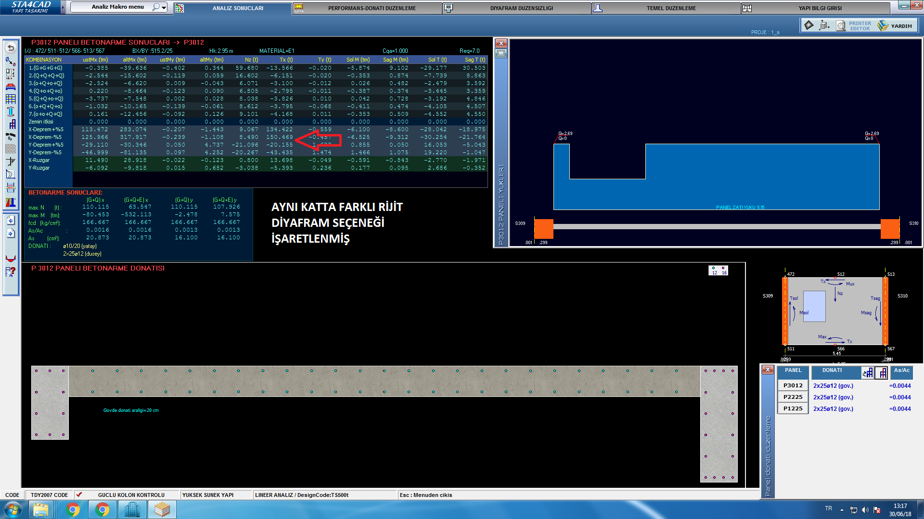Click the Nz (t) column header
The height and width of the screenshot is (519, 924).
pyautogui.click(x=251, y=60)
